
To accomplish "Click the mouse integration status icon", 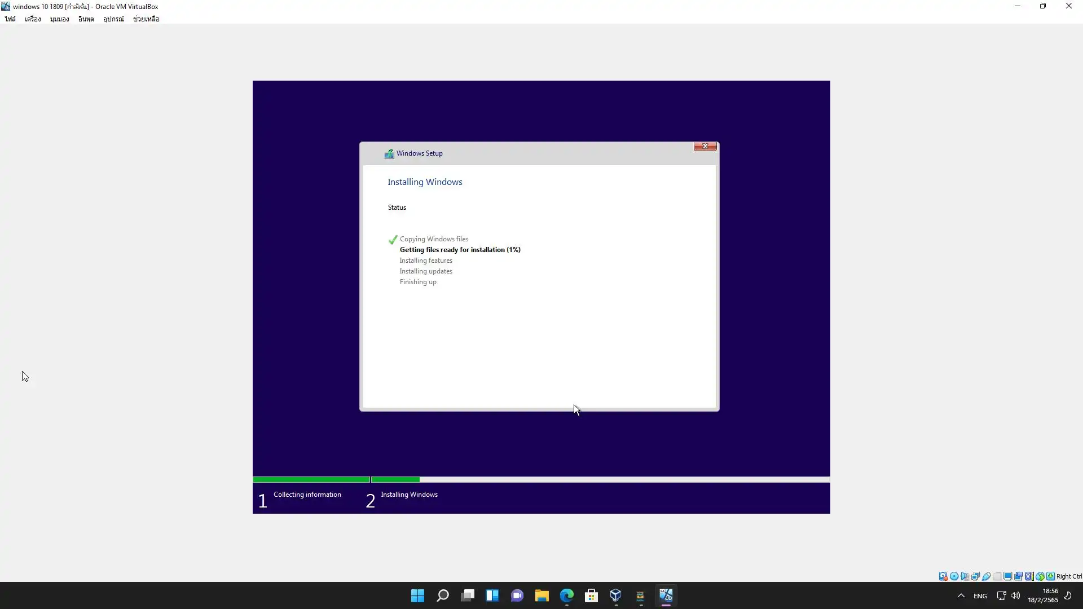I will click(1040, 576).
